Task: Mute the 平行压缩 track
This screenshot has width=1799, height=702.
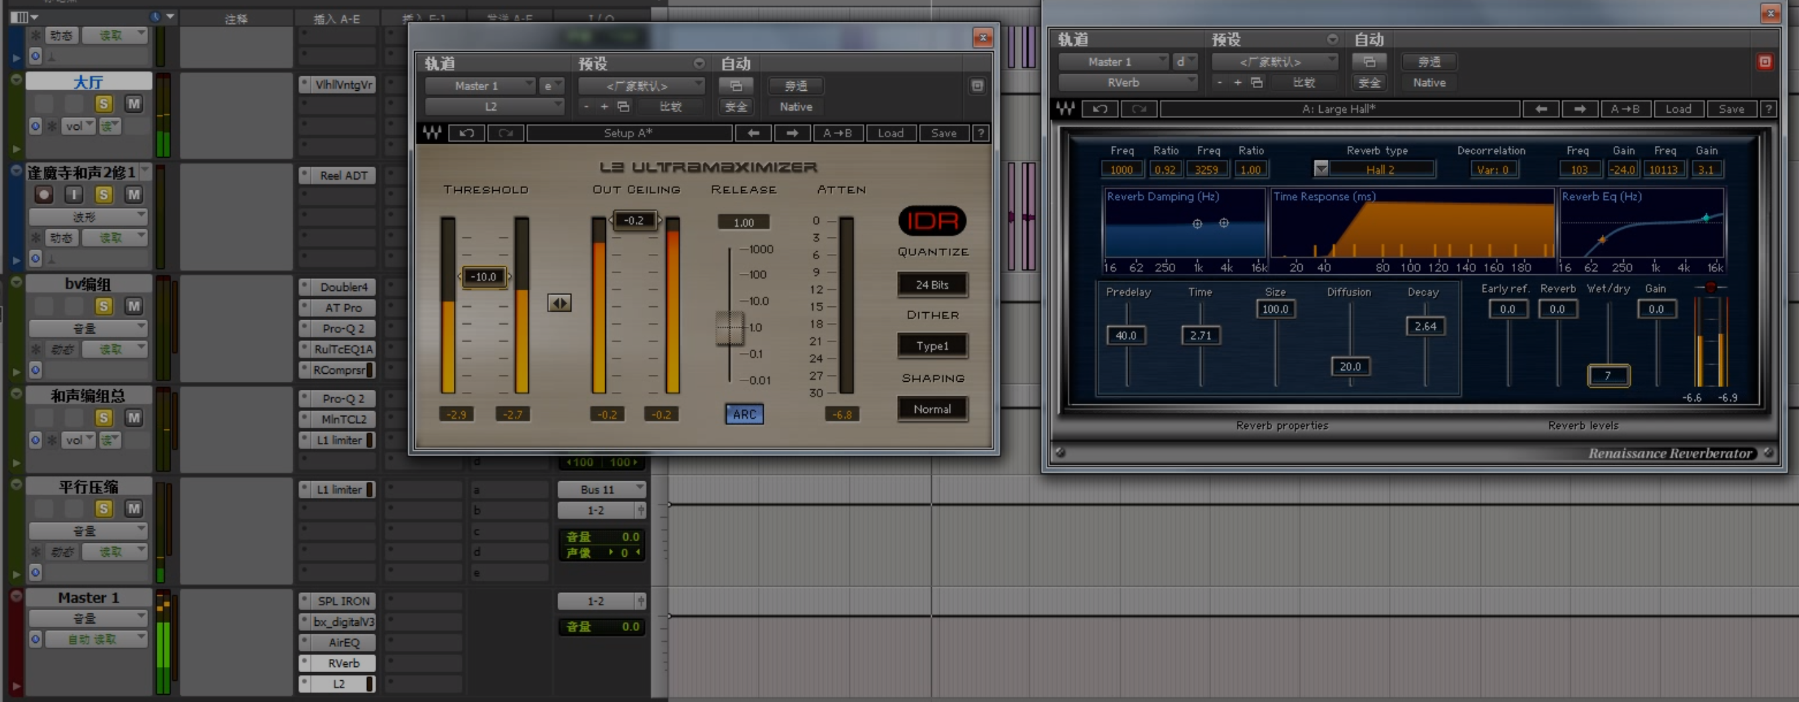Action: pyautogui.click(x=133, y=508)
